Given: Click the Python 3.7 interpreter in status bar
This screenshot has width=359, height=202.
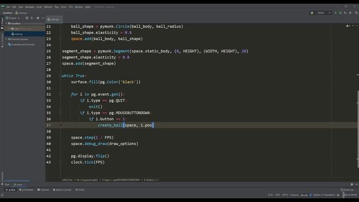Looking at the screenshot, I should point(324,195).
